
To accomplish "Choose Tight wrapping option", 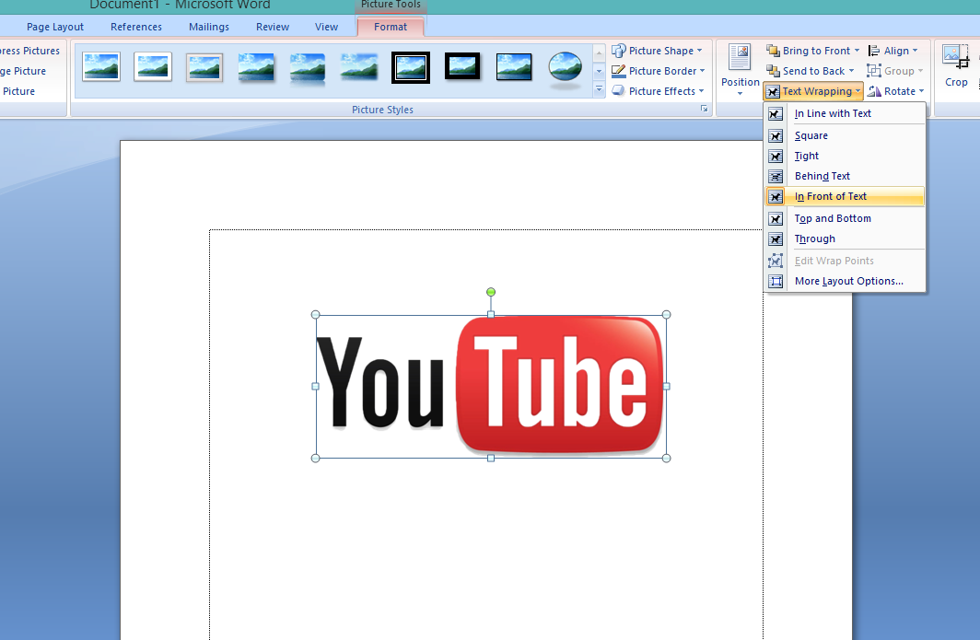I will tap(845, 157).
